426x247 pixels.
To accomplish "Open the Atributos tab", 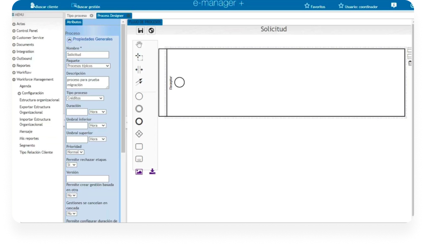I will 74,22.
